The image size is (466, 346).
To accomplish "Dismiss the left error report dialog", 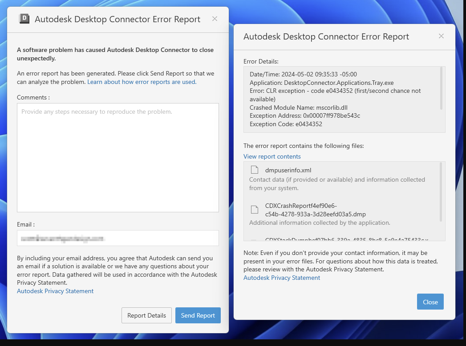I will click(x=215, y=19).
